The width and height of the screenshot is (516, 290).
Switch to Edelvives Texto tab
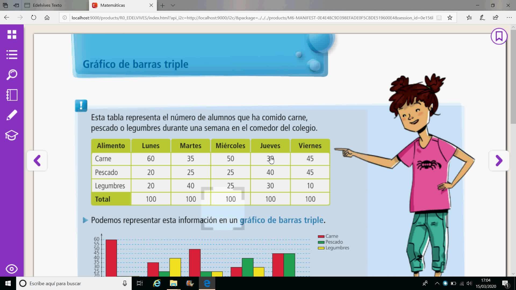pyautogui.click(x=47, y=5)
